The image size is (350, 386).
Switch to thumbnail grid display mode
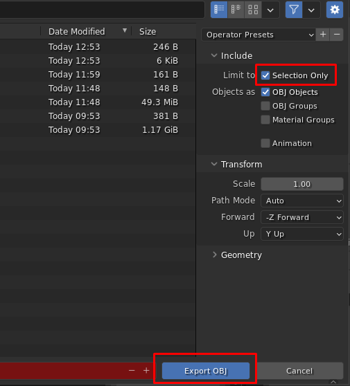(253, 10)
